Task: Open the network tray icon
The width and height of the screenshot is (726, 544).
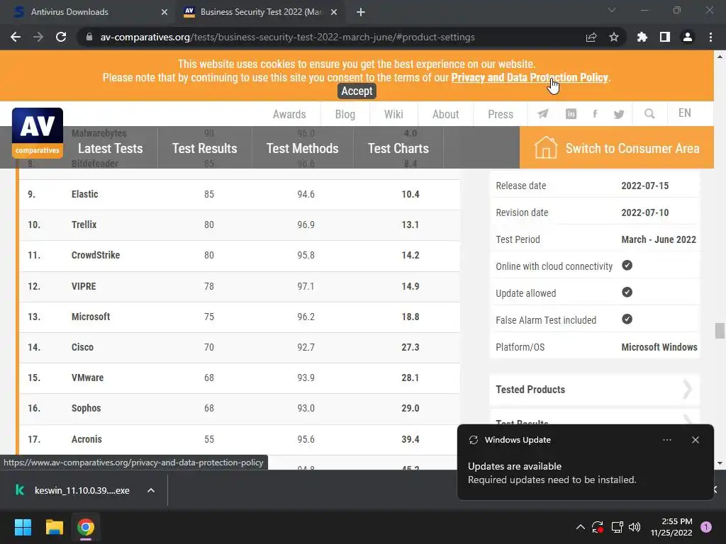Action: [617, 527]
